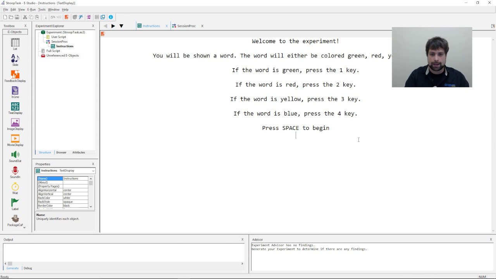496x279 pixels.
Task: Save the experiment with the floppy disk icon
Action: [x=17, y=17]
